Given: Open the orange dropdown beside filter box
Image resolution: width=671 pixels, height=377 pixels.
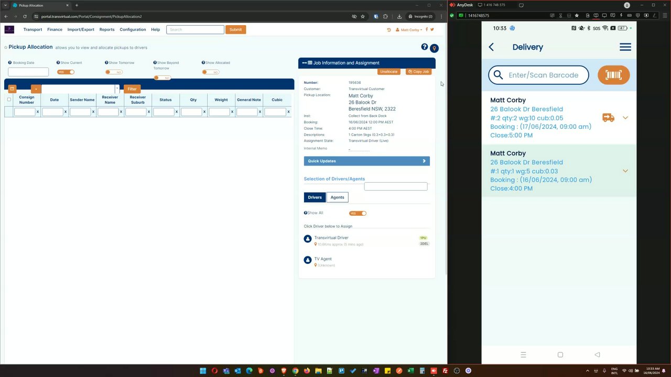Looking at the screenshot, I should point(36,89).
